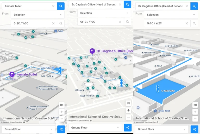This screenshot has height=134, width=200.
Task: Clear Gr2C / Yr3C start location field
Action: click(x=53, y=23)
